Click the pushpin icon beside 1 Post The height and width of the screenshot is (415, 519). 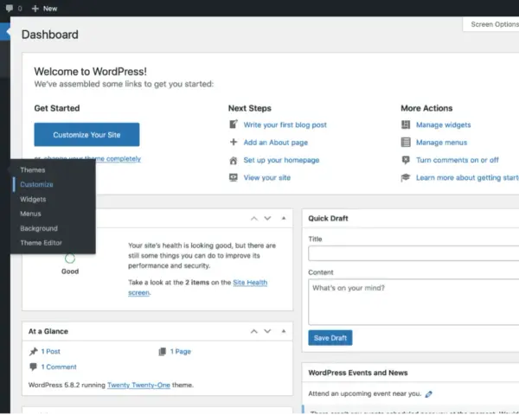34,352
